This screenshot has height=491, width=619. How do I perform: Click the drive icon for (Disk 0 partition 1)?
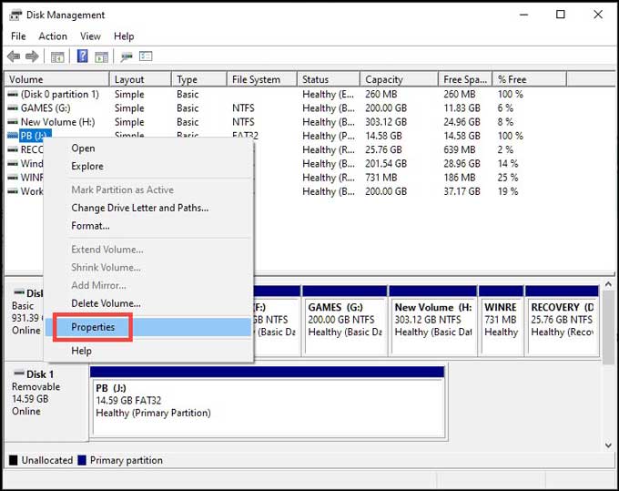(13, 95)
